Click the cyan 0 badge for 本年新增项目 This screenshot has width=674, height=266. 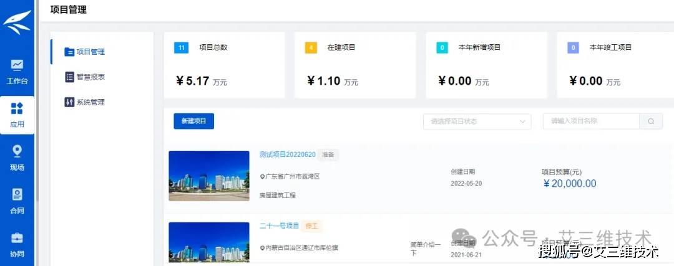[442, 47]
